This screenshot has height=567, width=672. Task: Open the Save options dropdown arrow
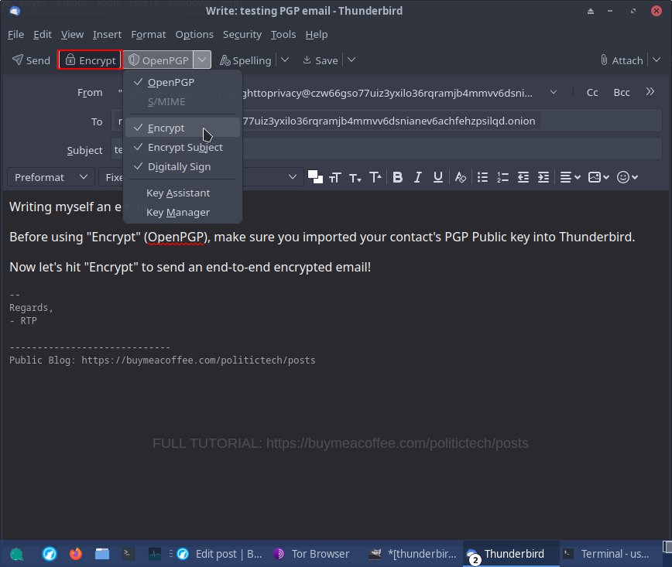(x=351, y=60)
